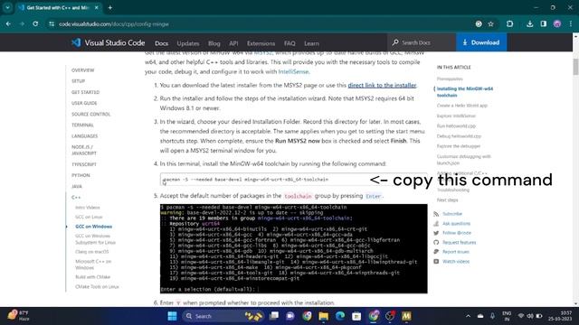The image size is (579, 325).
Task: Open the translate icon in the address bar
Action: [479, 24]
